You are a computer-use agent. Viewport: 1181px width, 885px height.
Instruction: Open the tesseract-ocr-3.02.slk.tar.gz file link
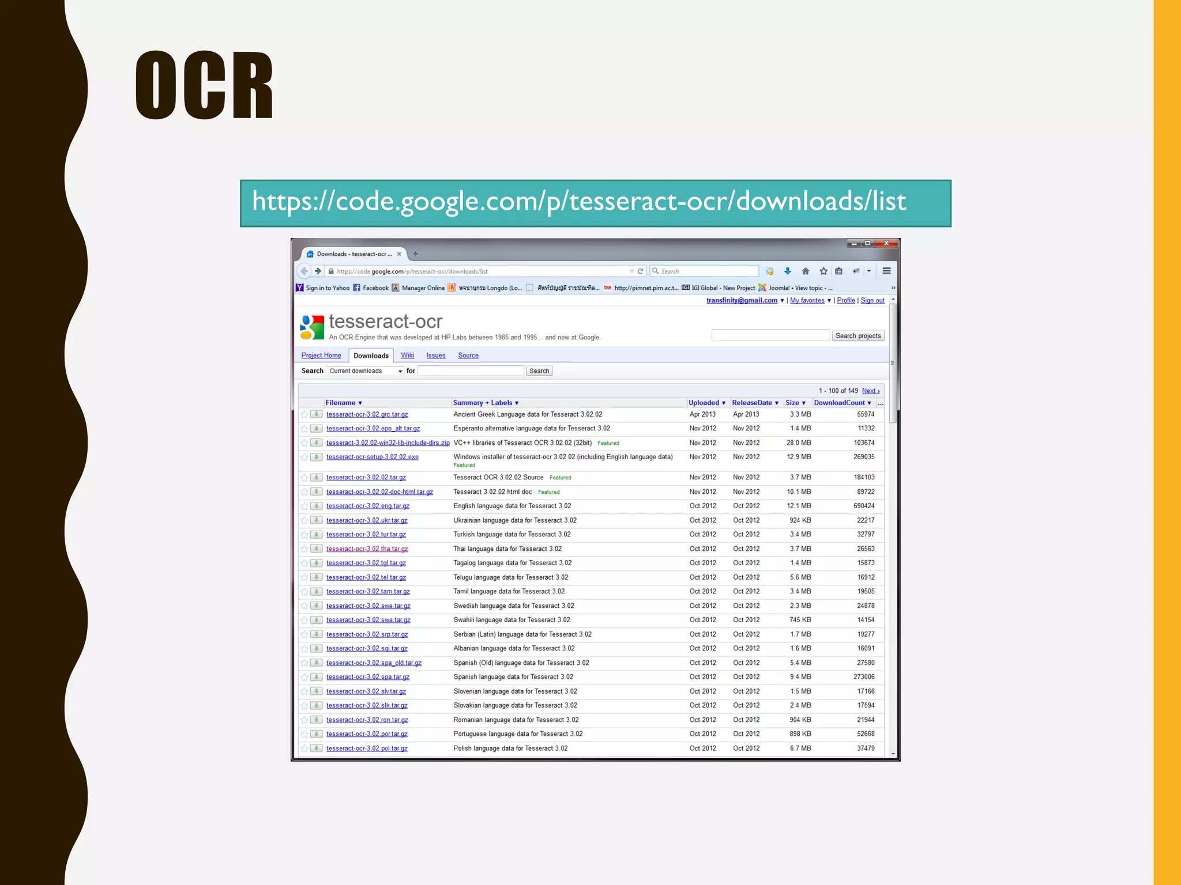point(367,706)
